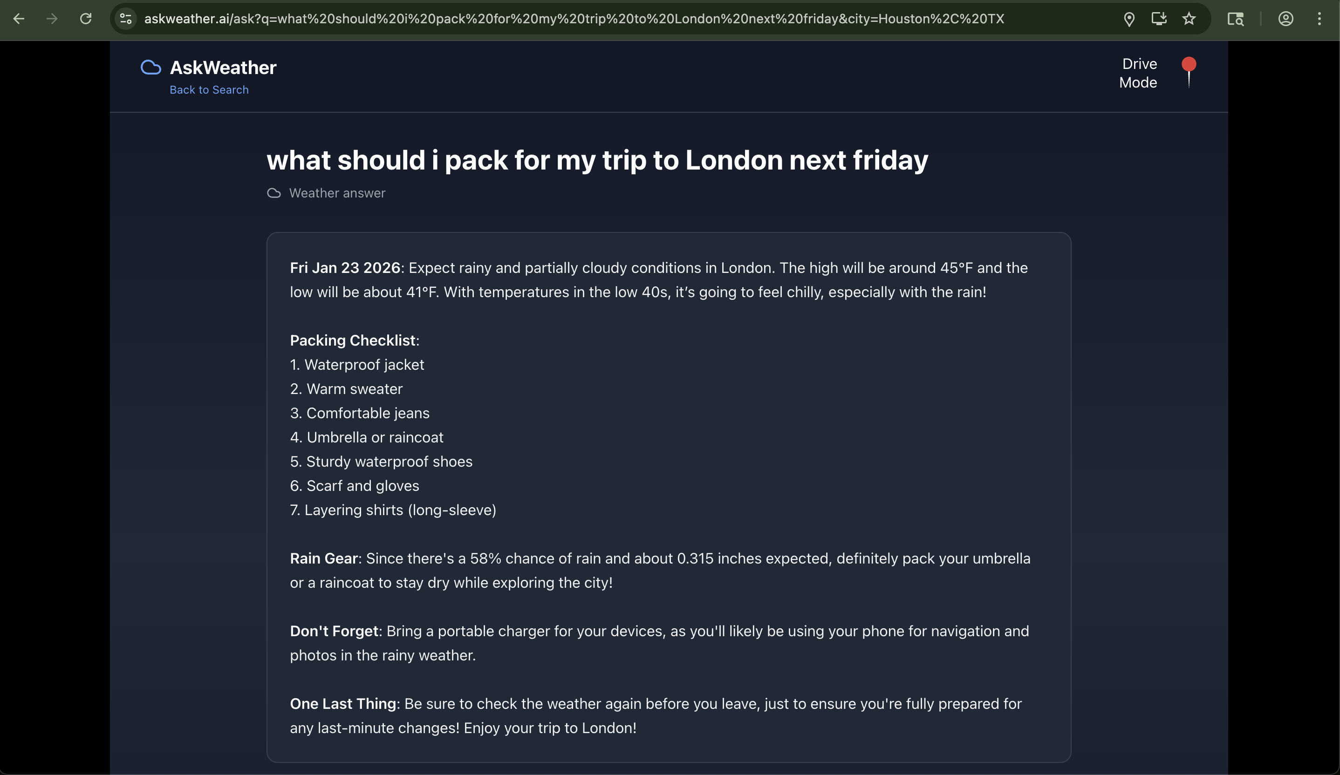The width and height of the screenshot is (1340, 775).
Task: Click the AskWeather title text
Action: 222,67
